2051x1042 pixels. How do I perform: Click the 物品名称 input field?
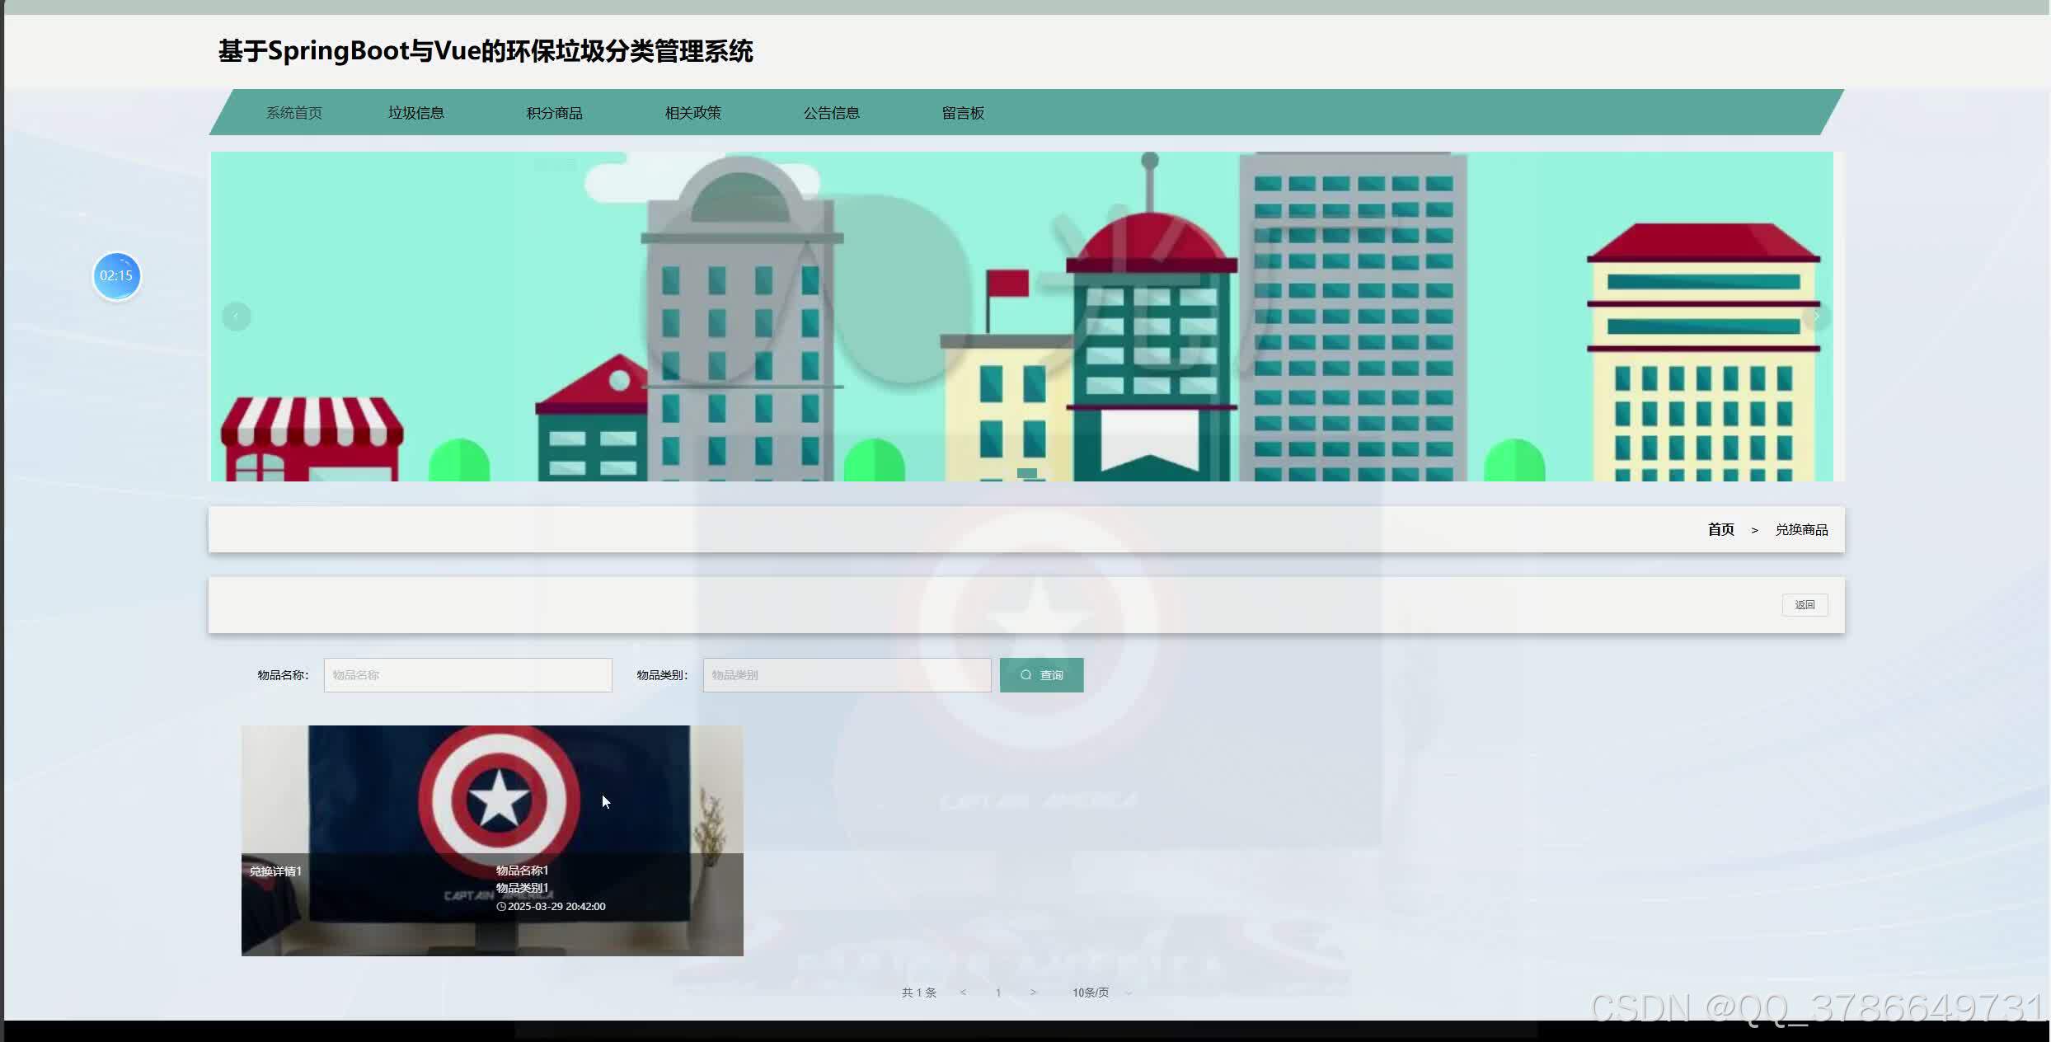467,674
